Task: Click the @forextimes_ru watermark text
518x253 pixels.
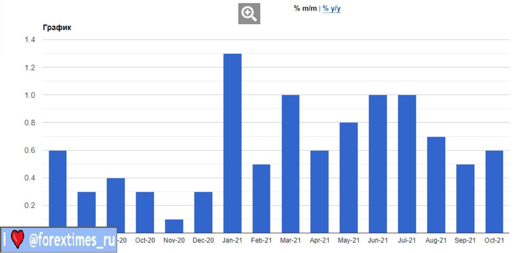Action: [x=71, y=240]
